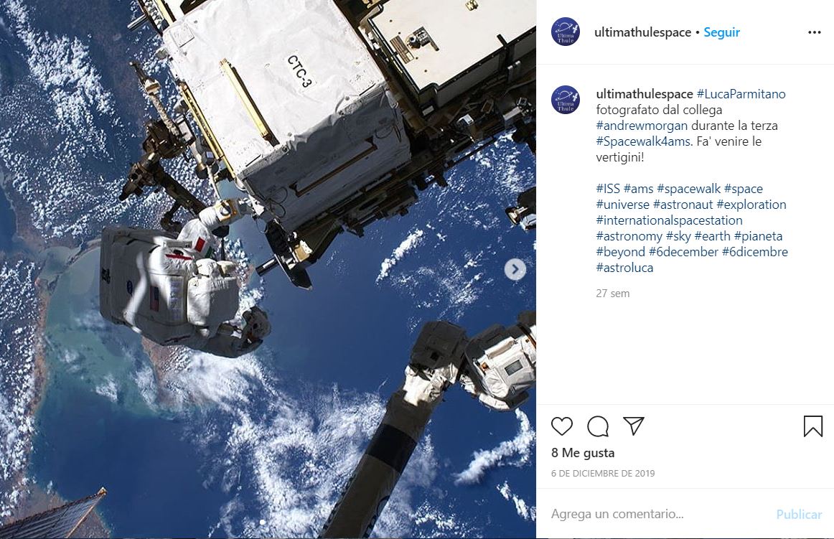This screenshot has width=834, height=539.
Task: Select the second carousel dot indicator
Action: (270, 522)
